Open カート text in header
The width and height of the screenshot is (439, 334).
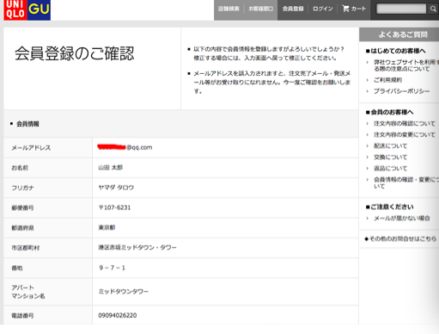point(358,9)
